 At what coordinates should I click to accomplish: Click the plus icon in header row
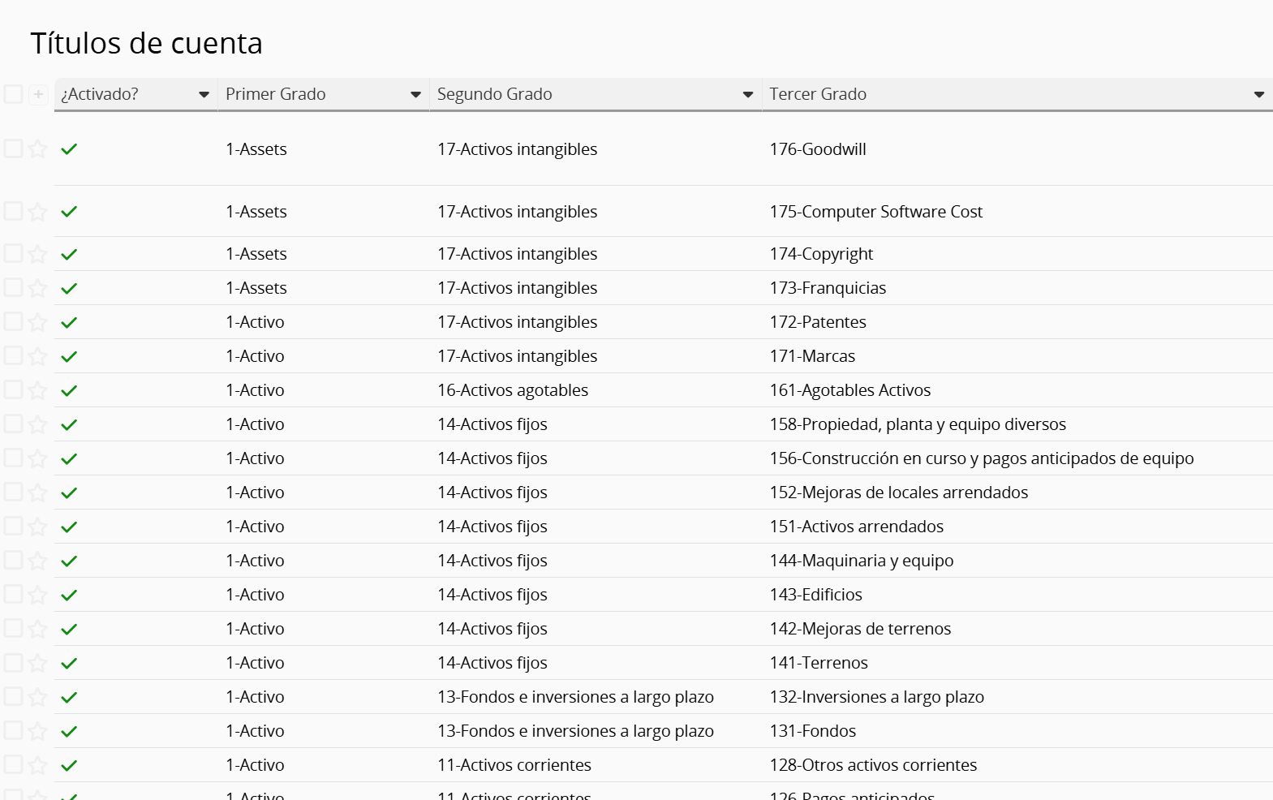pyautogui.click(x=38, y=94)
